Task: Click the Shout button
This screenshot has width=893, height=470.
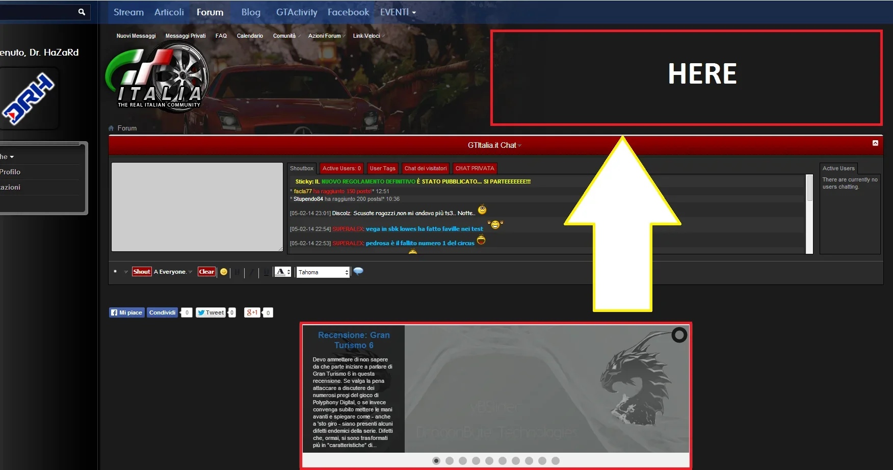Action: coord(142,272)
